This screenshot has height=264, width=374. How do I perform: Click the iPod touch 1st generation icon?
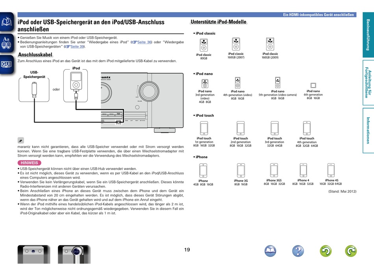pyautogui.click(x=204, y=128)
